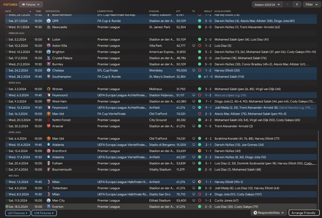Sort by the Result column header
This screenshot has width=322, height=218.
(x=208, y=11)
